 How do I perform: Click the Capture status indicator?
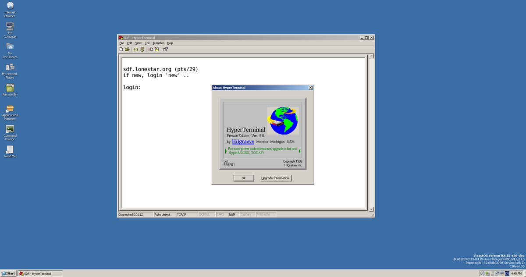pyautogui.click(x=247, y=214)
